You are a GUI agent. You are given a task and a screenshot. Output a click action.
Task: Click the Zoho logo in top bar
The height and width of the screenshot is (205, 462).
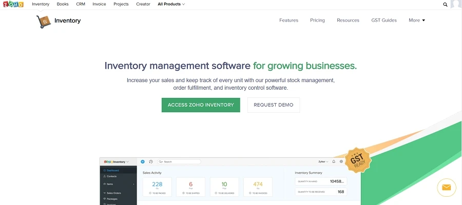point(12,4)
